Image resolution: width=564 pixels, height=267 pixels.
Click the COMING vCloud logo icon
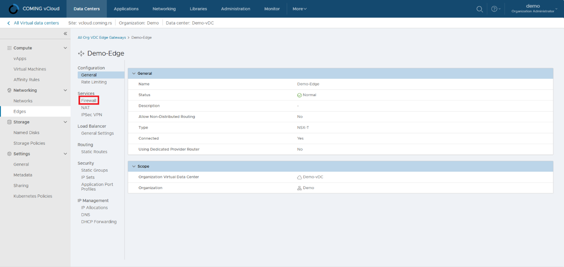pyautogui.click(x=14, y=8)
